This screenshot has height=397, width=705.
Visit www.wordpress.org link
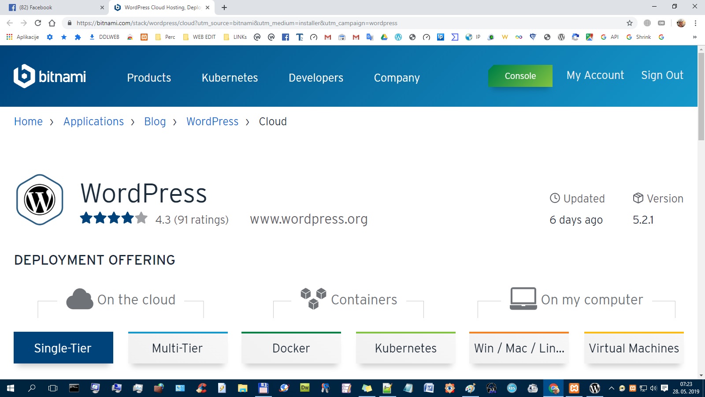(309, 219)
